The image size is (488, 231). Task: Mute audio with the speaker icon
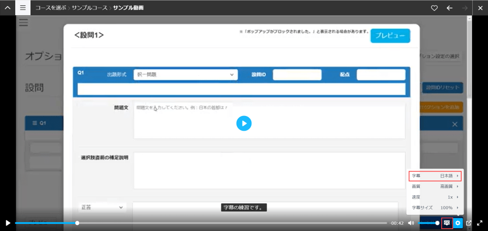coord(411,223)
